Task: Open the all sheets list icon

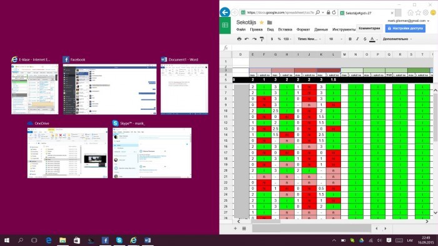Action: pyautogui.click(x=244, y=228)
